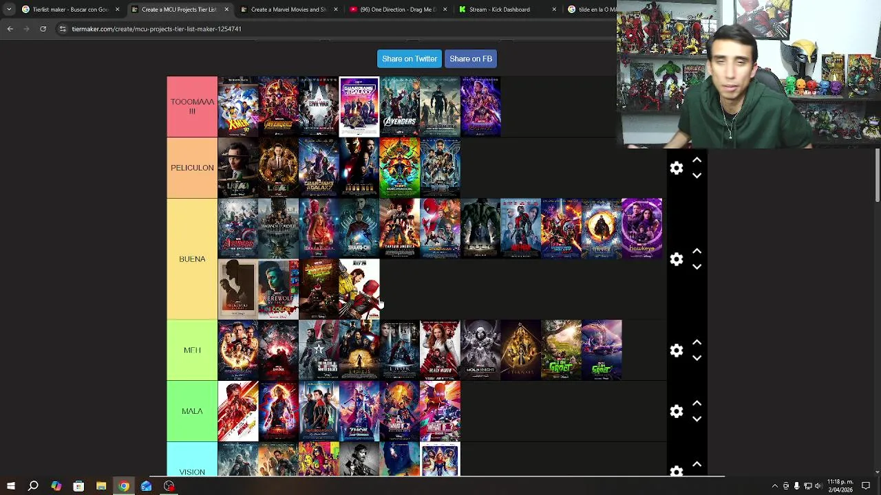
Task: Open the notification center icon
Action: coord(866,486)
